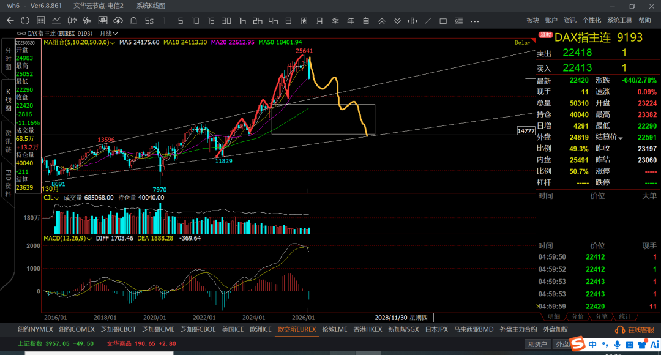Select the quarterly 季 period button
Viewport: 661px width, 355px height.
(335, 21)
